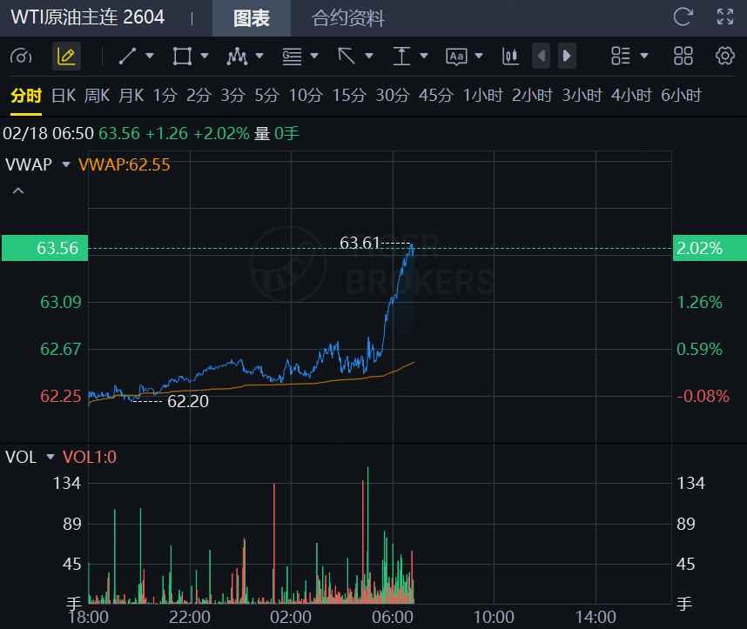The width and height of the screenshot is (747, 629).
Task: Click the 62.20 low price label
Action: coord(188,401)
